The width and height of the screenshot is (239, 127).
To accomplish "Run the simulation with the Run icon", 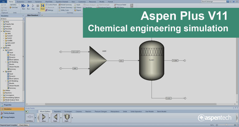I will (x=28, y=7).
